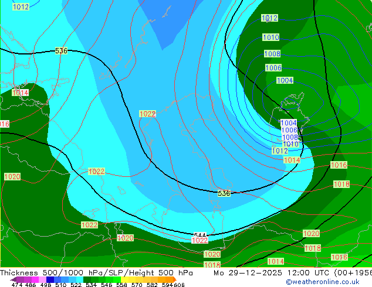Click the legend value 570
372x287 pixels.
click(137, 285)
